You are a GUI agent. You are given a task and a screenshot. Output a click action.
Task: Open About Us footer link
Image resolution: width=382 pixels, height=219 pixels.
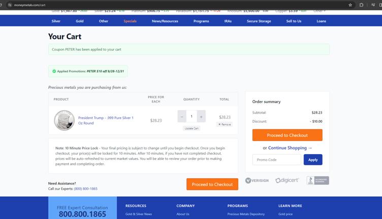click(x=183, y=214)
